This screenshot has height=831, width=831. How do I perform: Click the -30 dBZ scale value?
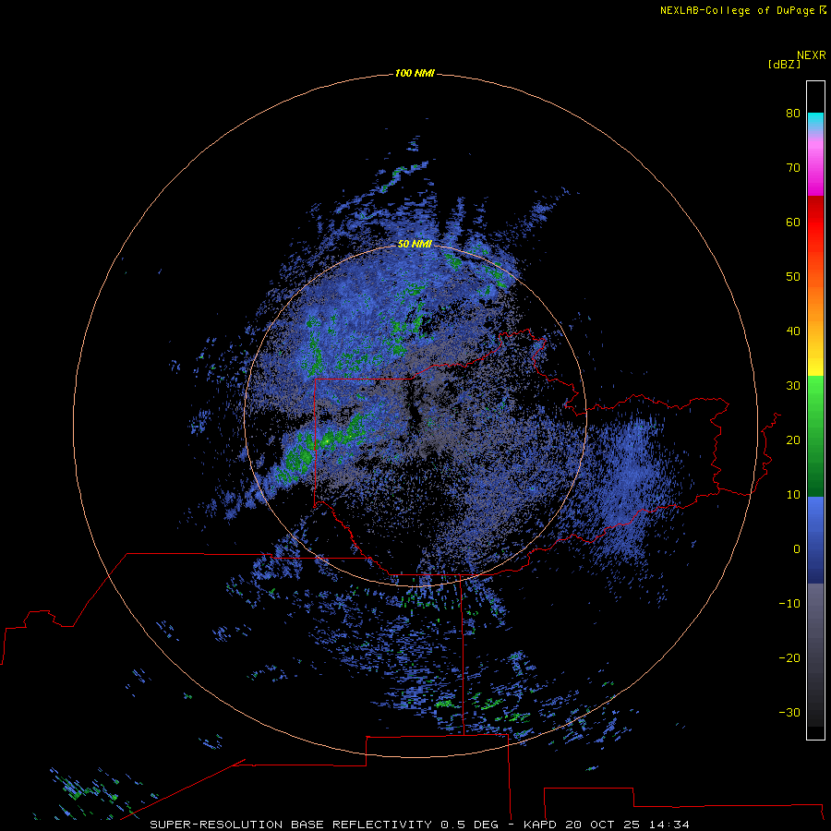pyautogui.click(x=789, y=712)
